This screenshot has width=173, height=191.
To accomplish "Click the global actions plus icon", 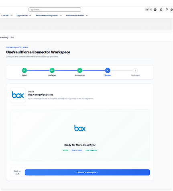I will coord(155,10).
